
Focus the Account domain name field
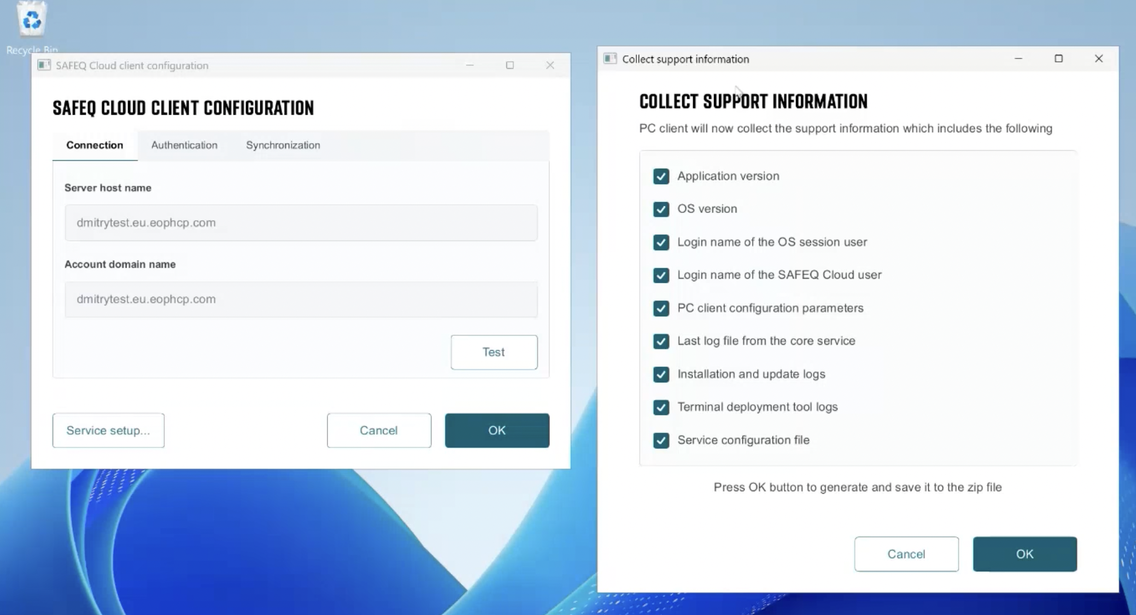(301, 299)
